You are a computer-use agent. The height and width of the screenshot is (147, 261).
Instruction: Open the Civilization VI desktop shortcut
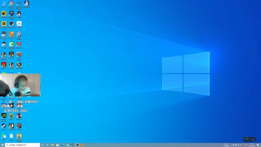pos(19,5)
